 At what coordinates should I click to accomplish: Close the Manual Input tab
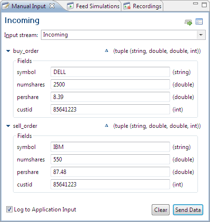[52, 6]
